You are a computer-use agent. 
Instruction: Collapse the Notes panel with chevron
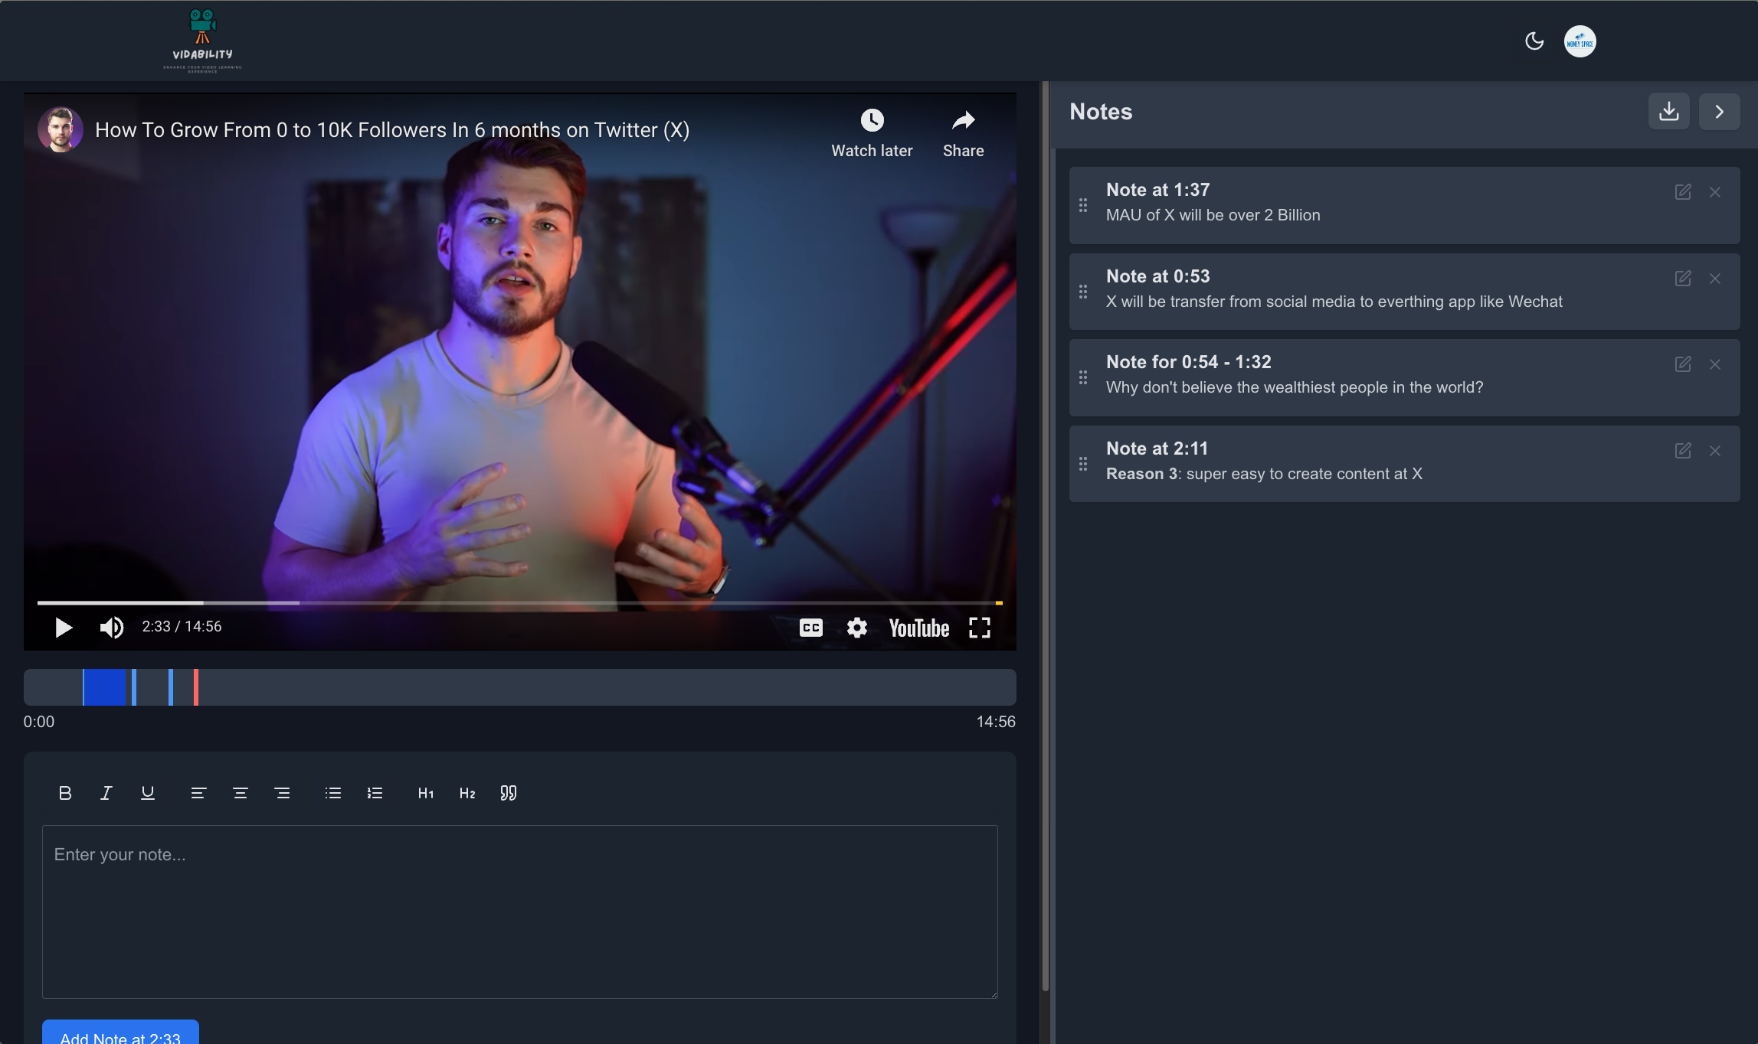[1720, 112]
